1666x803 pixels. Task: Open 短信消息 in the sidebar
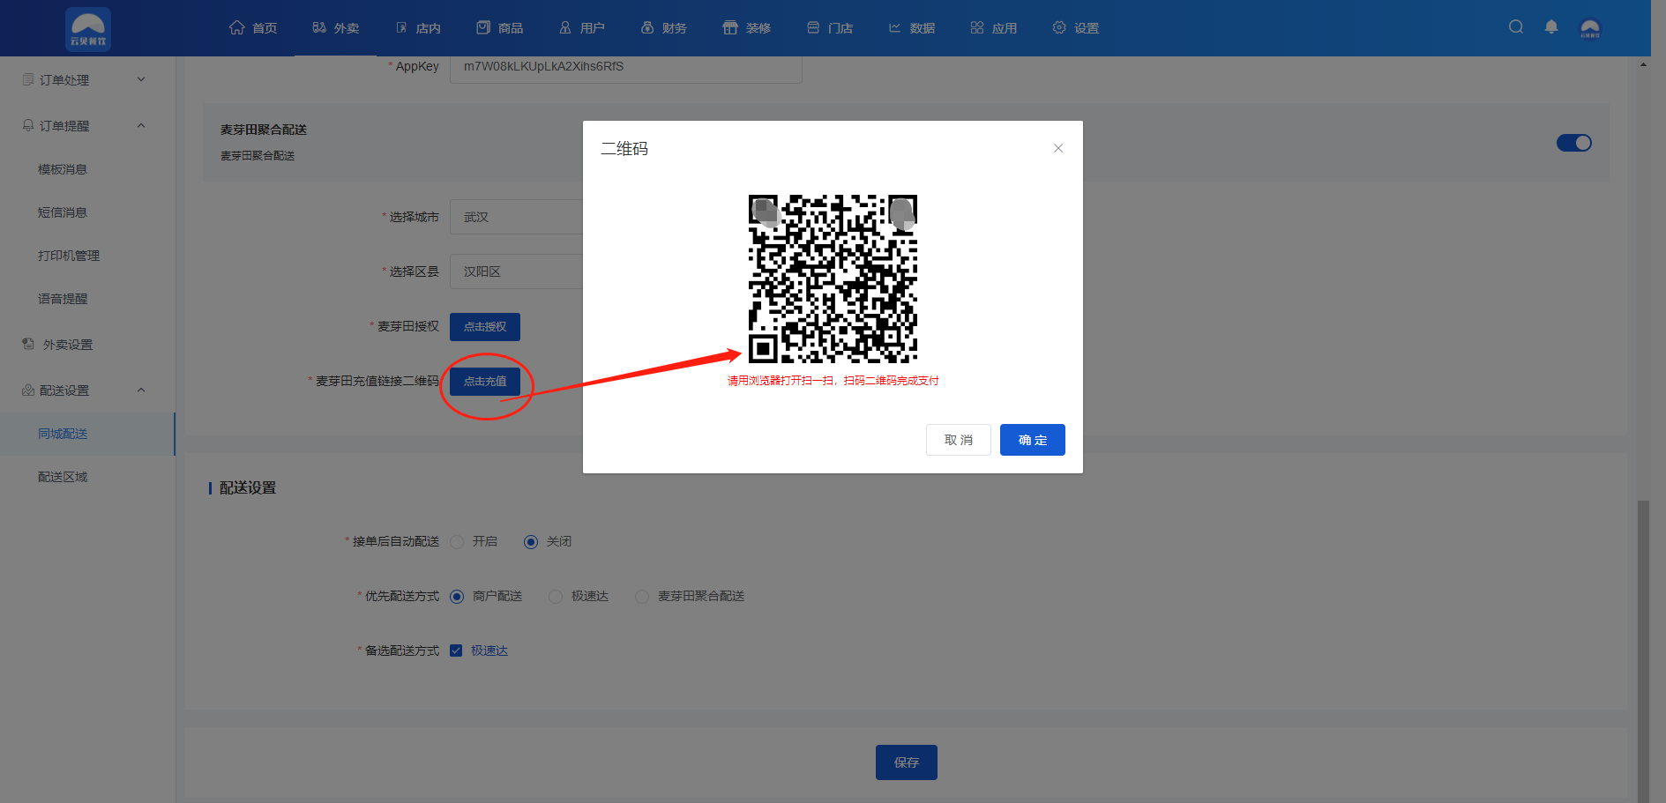pyautogui.click(x=63, y=212)
